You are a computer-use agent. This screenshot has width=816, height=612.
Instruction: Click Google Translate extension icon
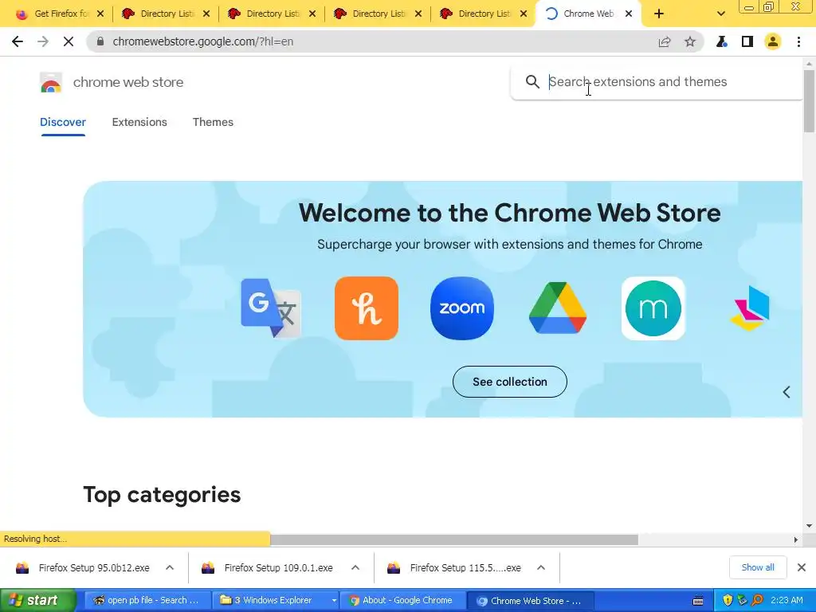pos(271,308)
